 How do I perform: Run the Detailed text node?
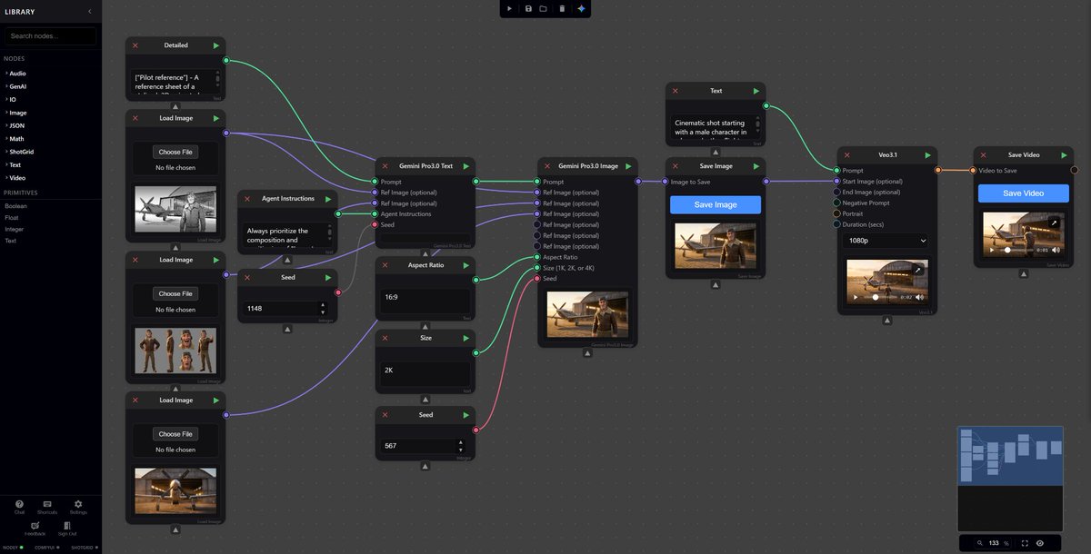coord(216,45)
